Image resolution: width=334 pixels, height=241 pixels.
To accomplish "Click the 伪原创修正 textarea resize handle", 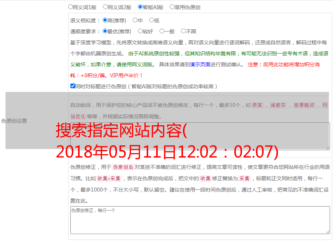I will point(328,232).
